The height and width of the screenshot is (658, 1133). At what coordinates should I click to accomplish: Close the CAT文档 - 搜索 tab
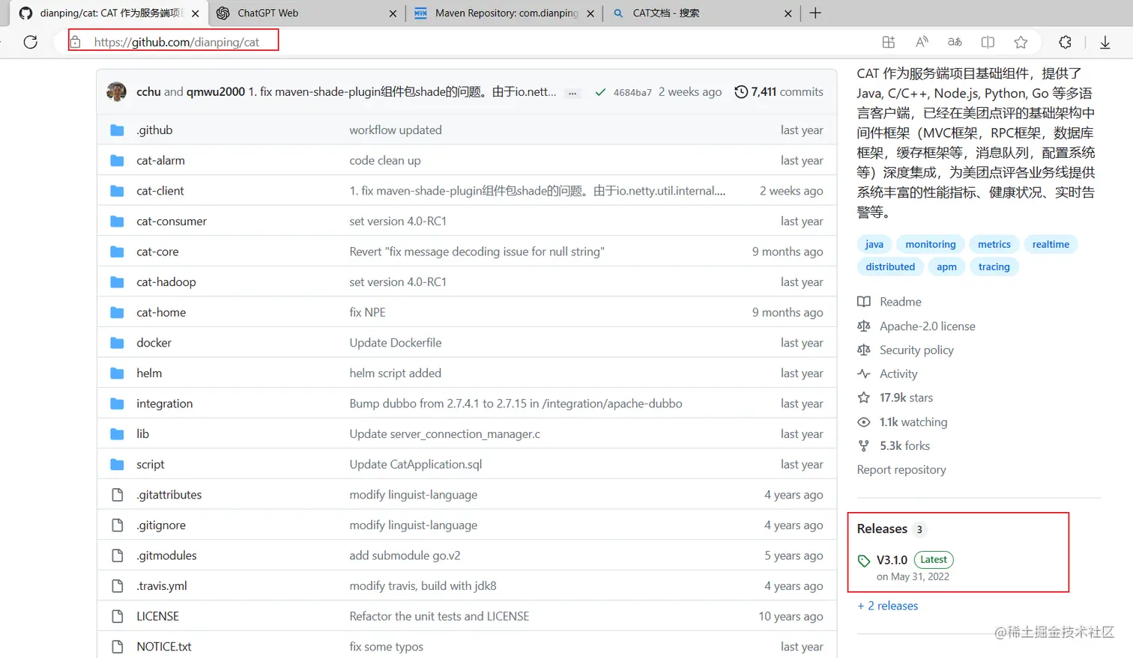(x=788, y=13)
